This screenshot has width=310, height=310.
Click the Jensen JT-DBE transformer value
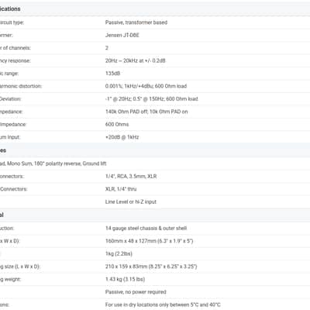tap(122, 35)
